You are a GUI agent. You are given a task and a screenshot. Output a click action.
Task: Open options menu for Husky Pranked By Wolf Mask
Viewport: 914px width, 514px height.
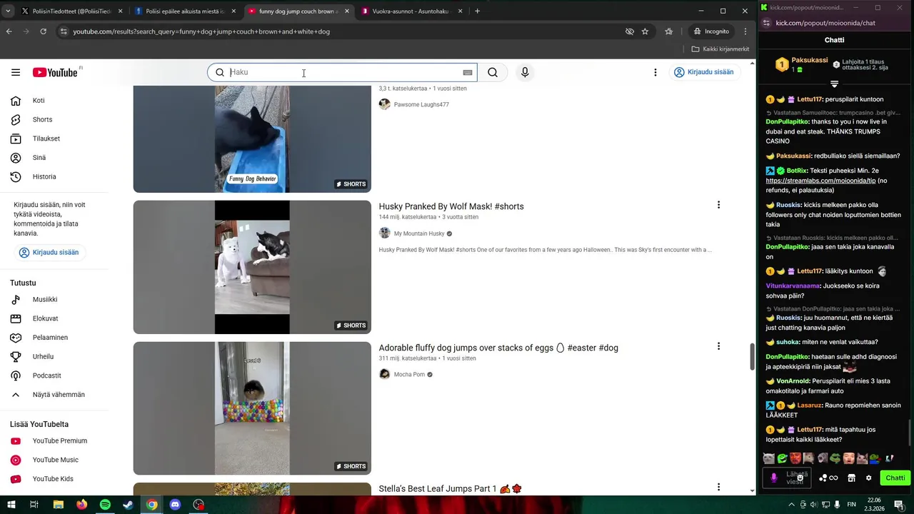pos(718,205)
